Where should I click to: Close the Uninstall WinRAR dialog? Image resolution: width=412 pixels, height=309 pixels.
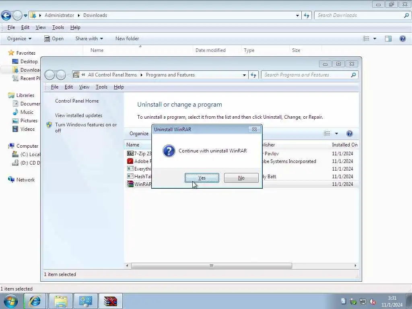[x=254, y=129]
